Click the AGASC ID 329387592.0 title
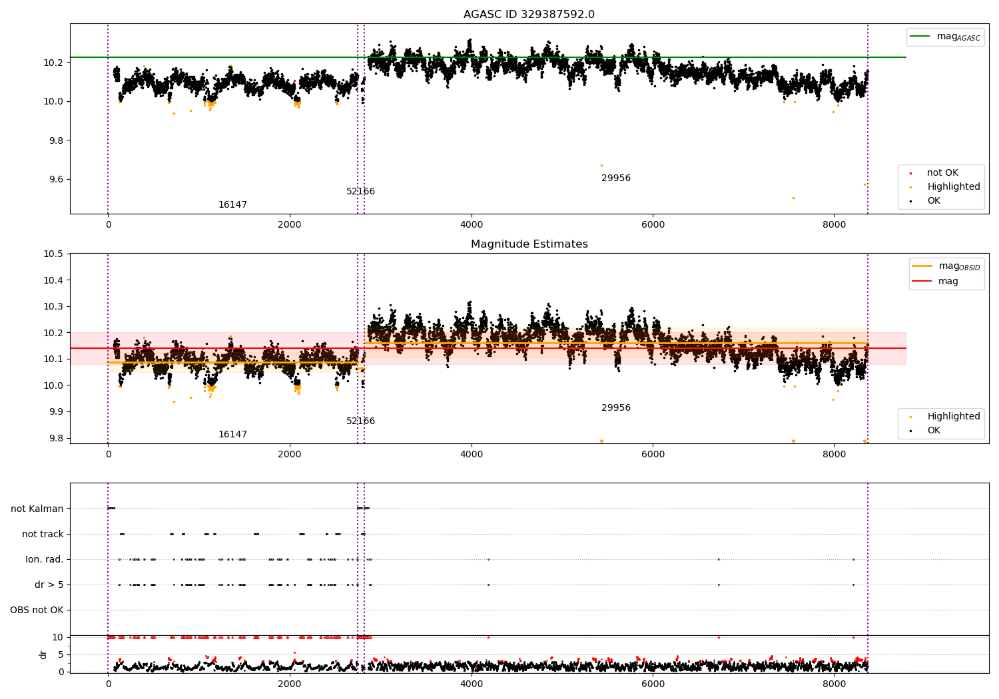Screen dimensions: 999x699 pos(529,15)
